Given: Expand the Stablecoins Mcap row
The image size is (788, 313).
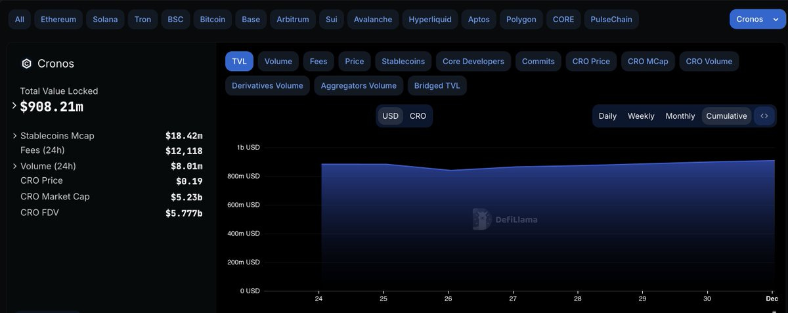Looking at the screenshot, I should [x=14, y=136].
